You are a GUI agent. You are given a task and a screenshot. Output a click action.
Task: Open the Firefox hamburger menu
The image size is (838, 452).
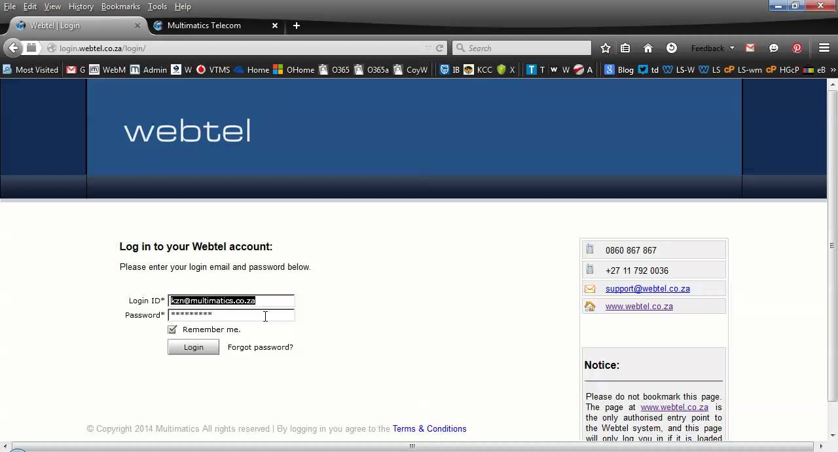coord(824,48)
